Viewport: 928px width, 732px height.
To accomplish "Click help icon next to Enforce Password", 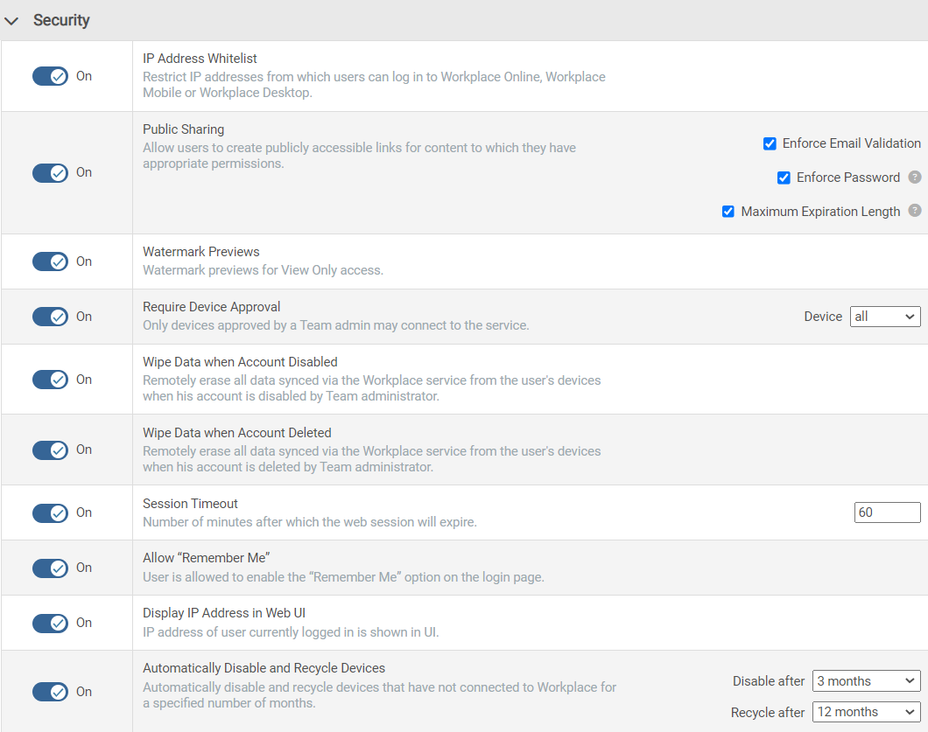I will click(x=915, y=177).
